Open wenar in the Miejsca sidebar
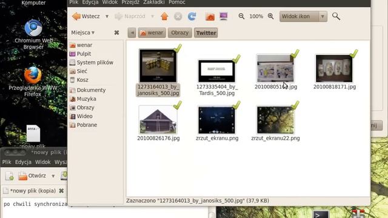The height and width of the screenshot is (218, 388). coord(81,45)
